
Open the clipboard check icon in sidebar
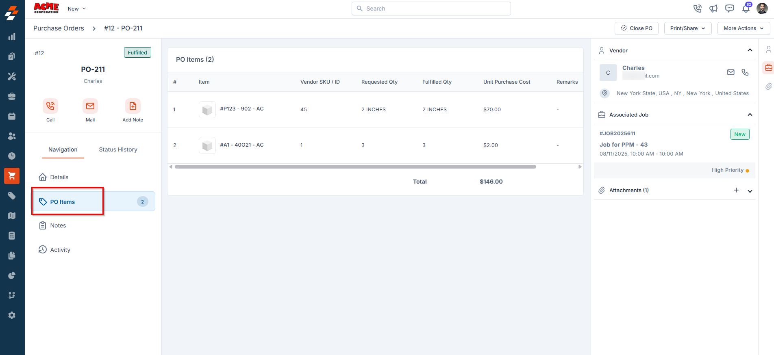click(12, 56)
